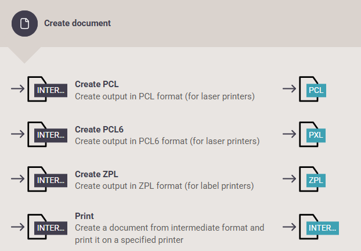Select the INTER input icon beside Create PCL

tap(48, 89)
